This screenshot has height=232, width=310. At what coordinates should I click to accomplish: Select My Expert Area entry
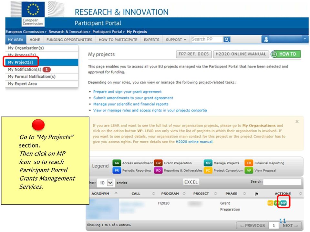(42, 84)
